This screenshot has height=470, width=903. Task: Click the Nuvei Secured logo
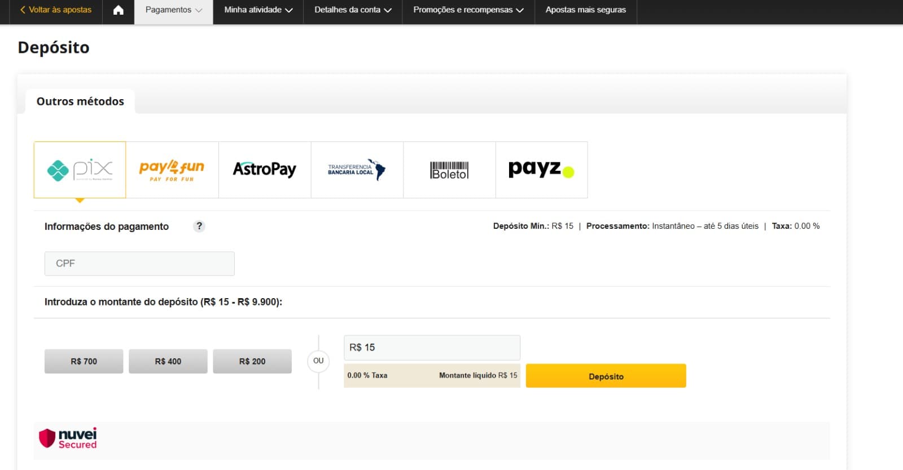click(x=68, y=438)
